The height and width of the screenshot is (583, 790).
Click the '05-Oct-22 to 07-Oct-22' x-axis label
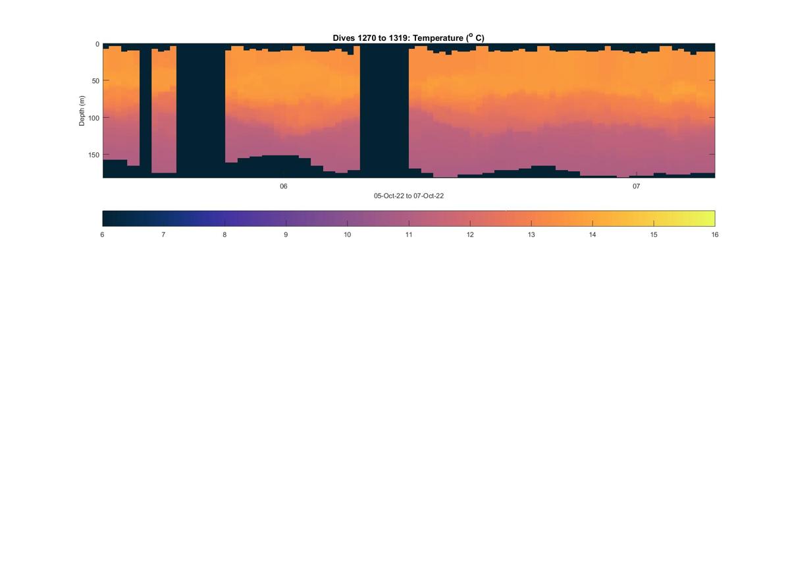click(x=409, y=196)
